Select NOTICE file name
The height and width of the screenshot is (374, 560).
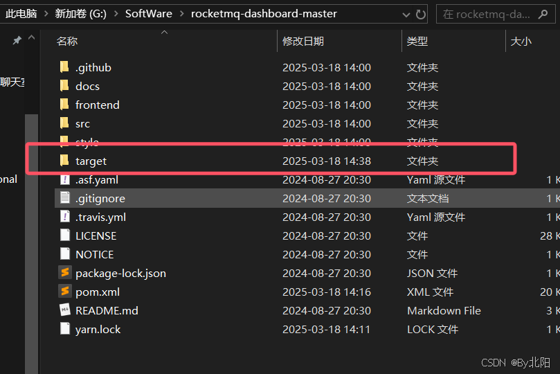click(95, 254)
